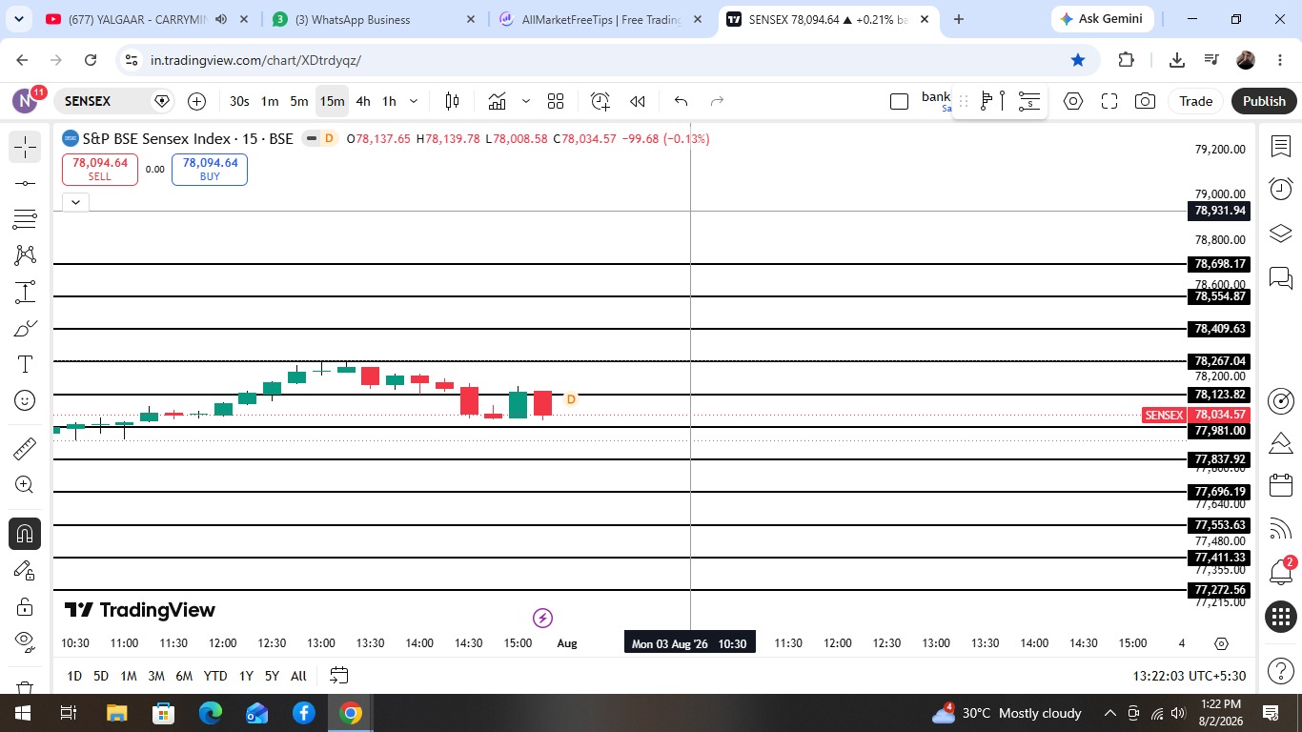Switch to the 1m timeframe

[270, 101]
